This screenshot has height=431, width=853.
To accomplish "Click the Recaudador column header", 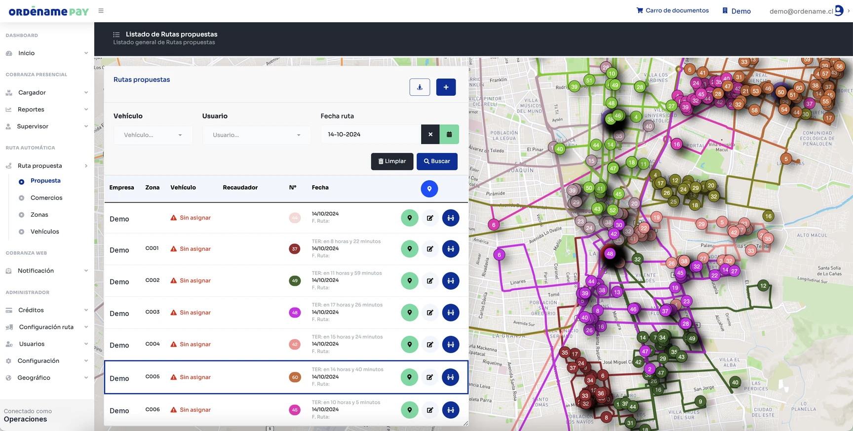I will (x=240, y=188).
